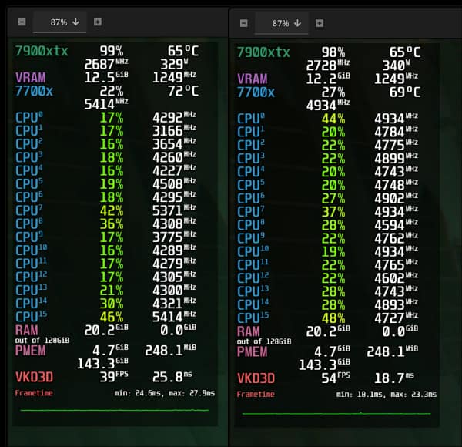462x447 pixels.
Task: Click the 340 W power reading in right image
Action: pos(398,66)
